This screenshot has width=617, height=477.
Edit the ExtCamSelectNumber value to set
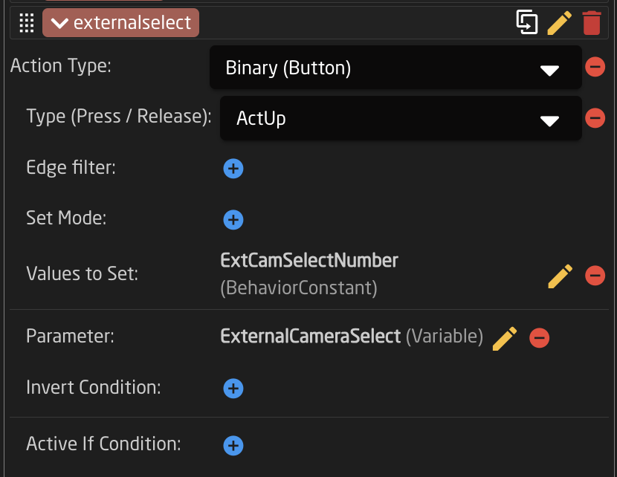coord(560,276)
